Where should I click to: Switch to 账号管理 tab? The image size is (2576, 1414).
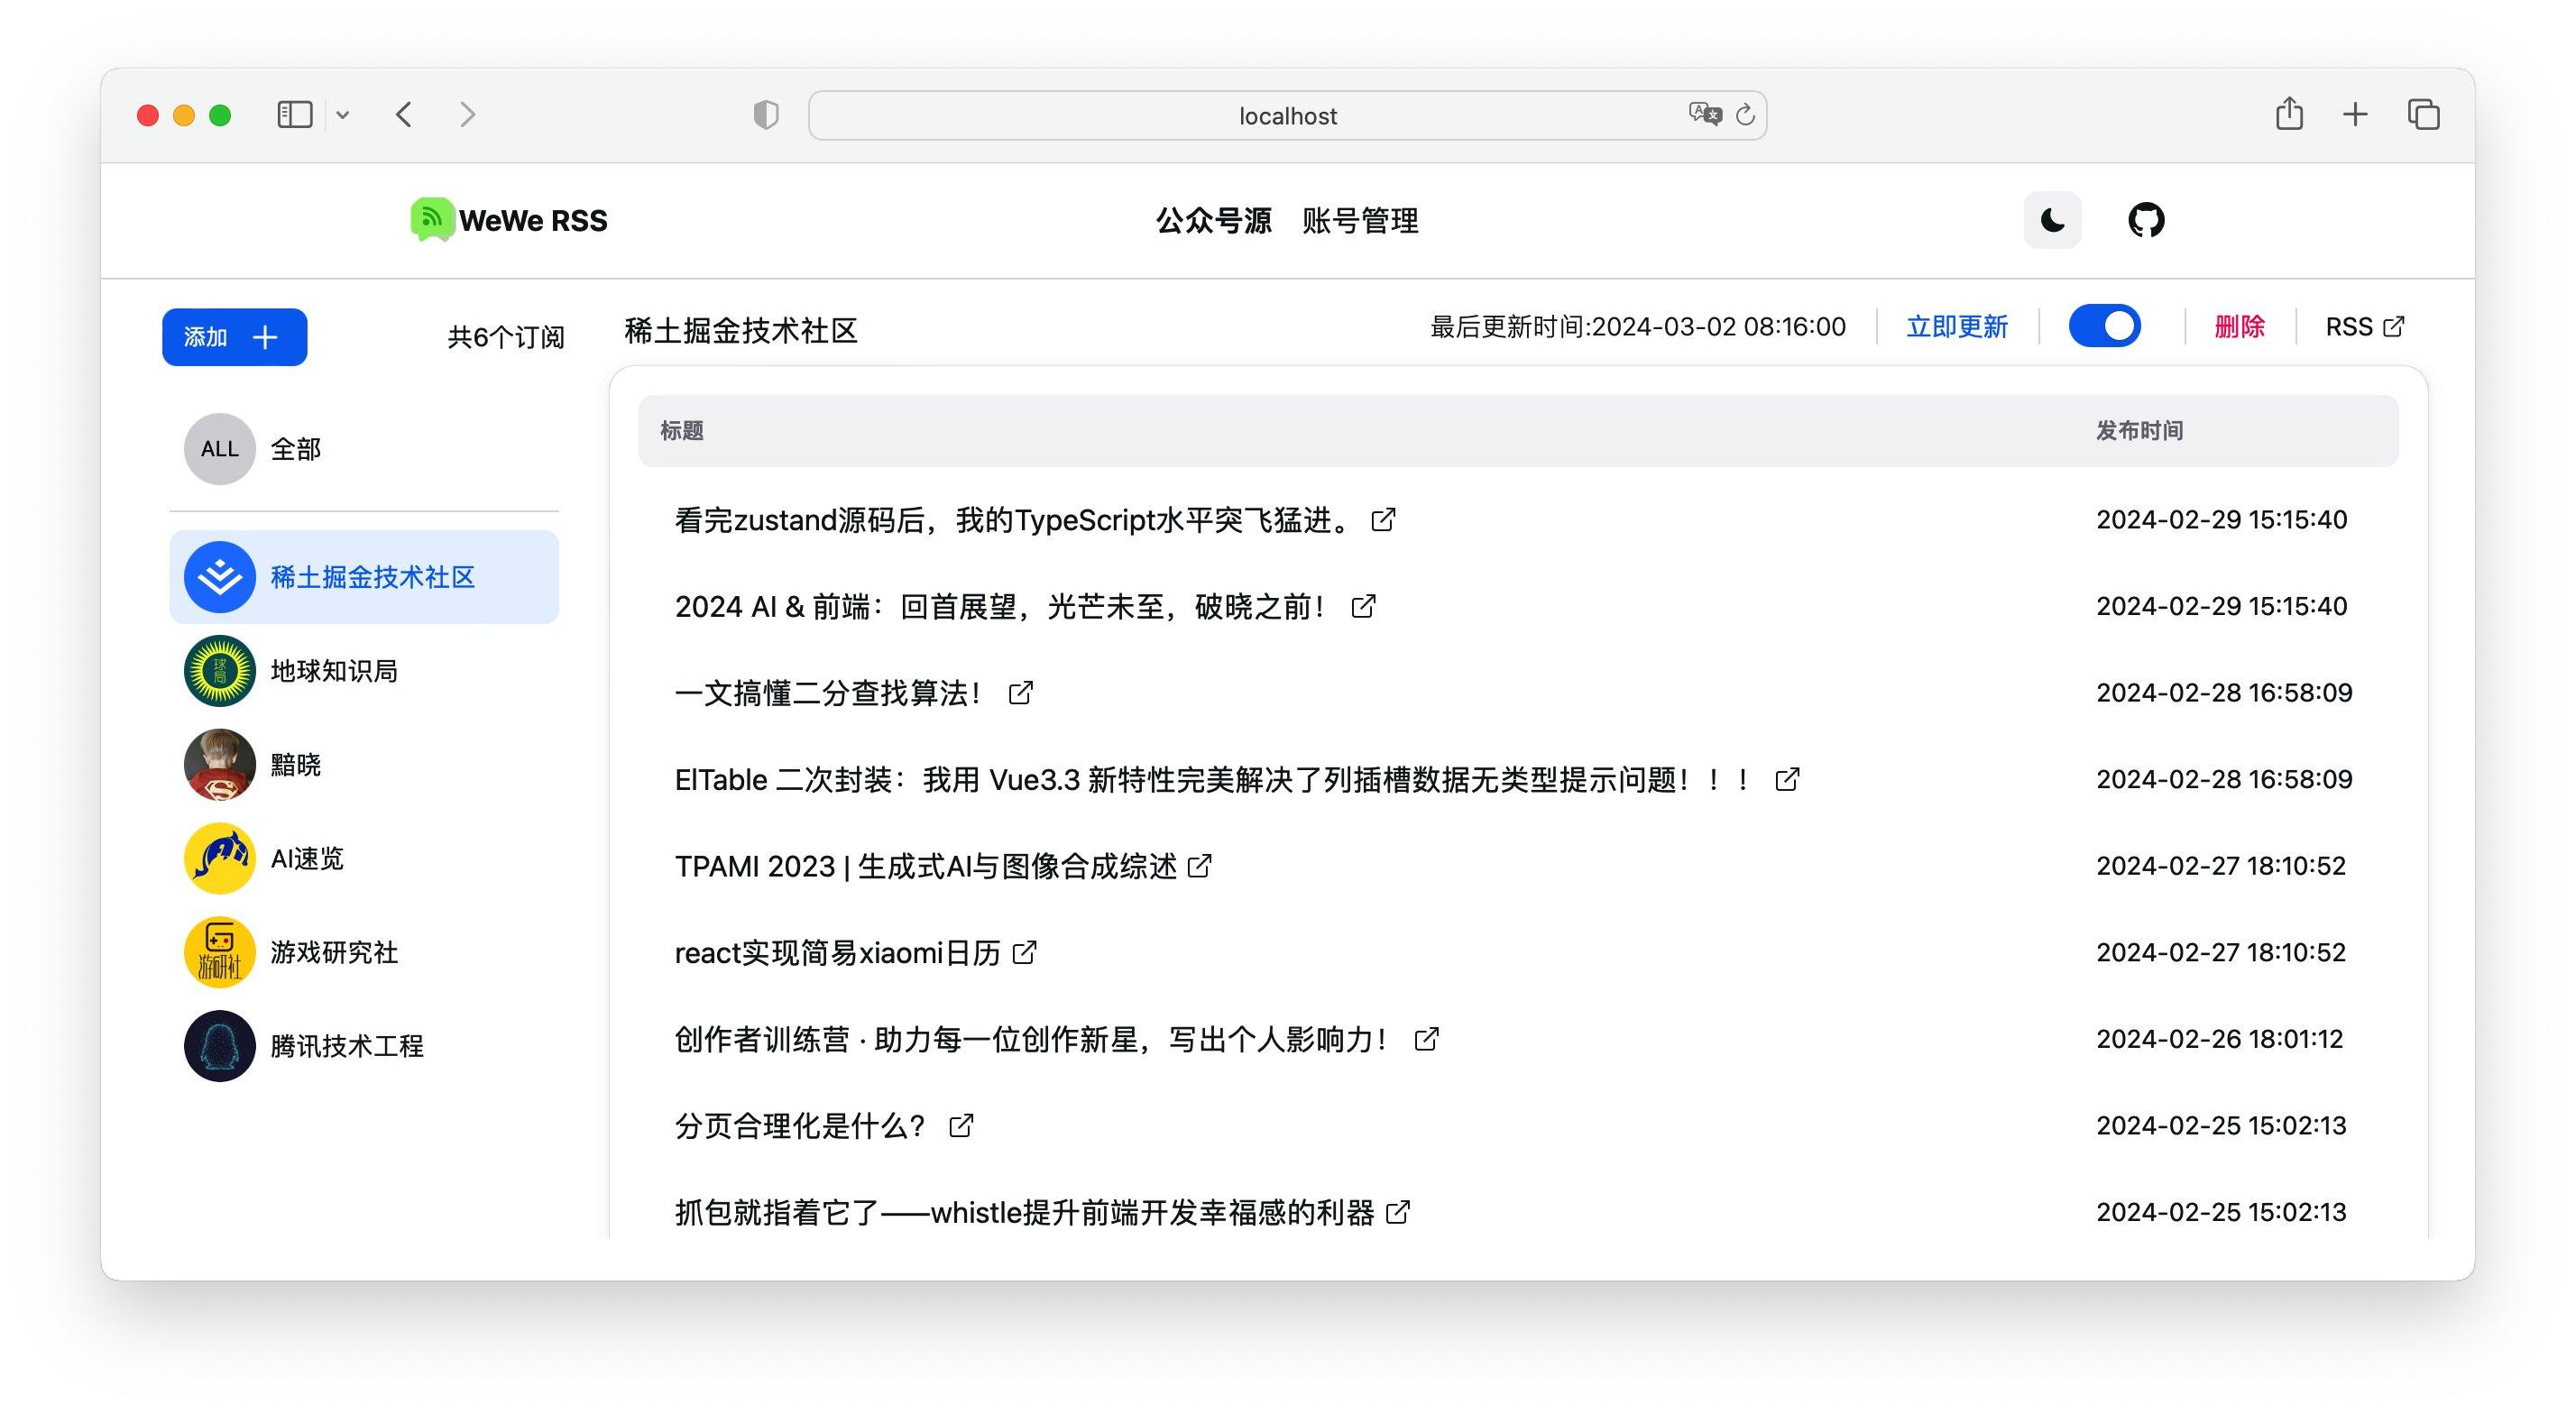tap(1359, 221)
